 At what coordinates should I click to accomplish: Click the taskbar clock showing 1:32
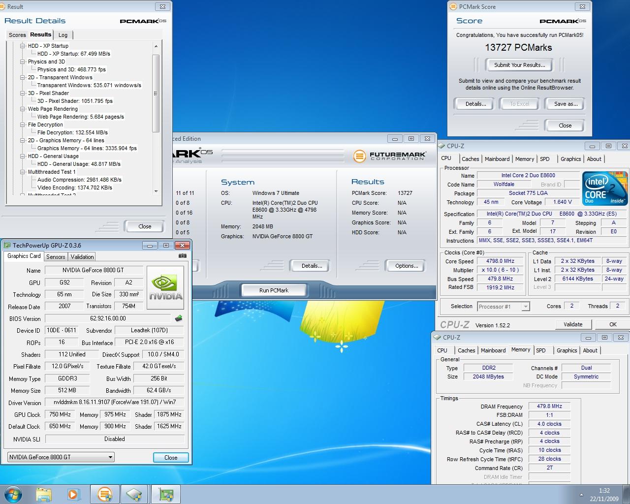pyautogui.click(x=604, y=491)
